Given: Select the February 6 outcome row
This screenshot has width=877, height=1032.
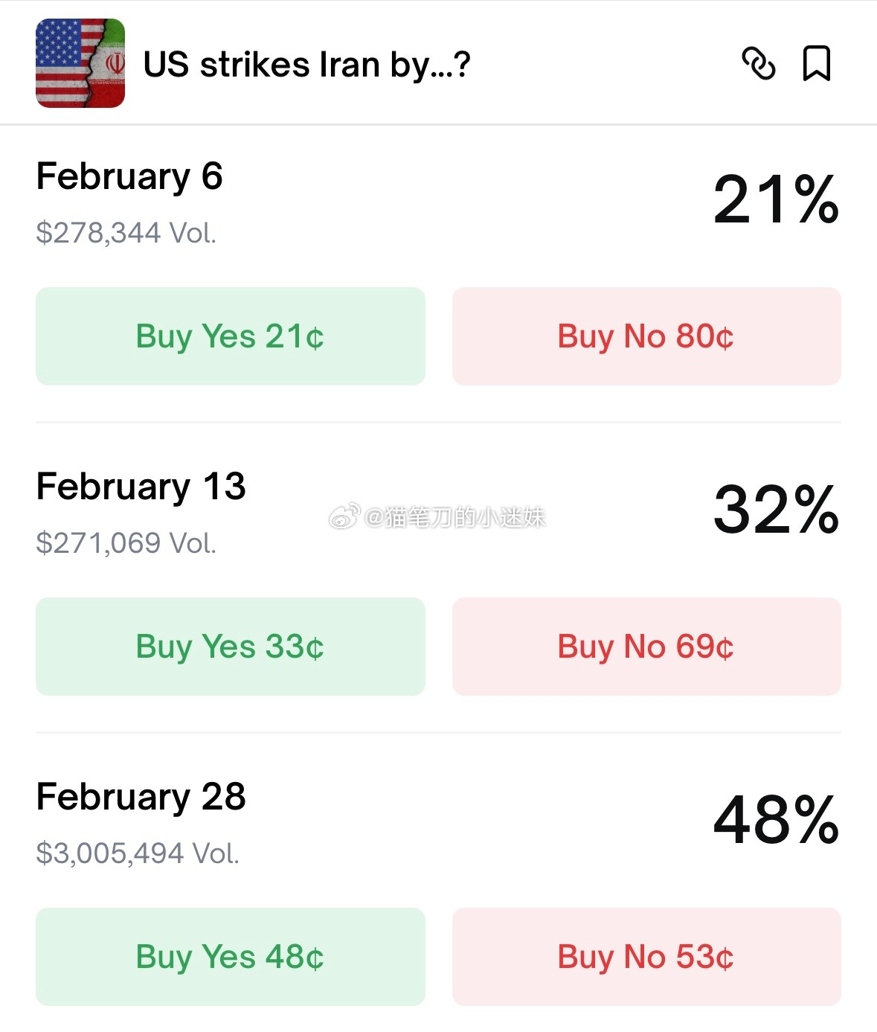Looking at the screenshot, I should pos(129,177).
